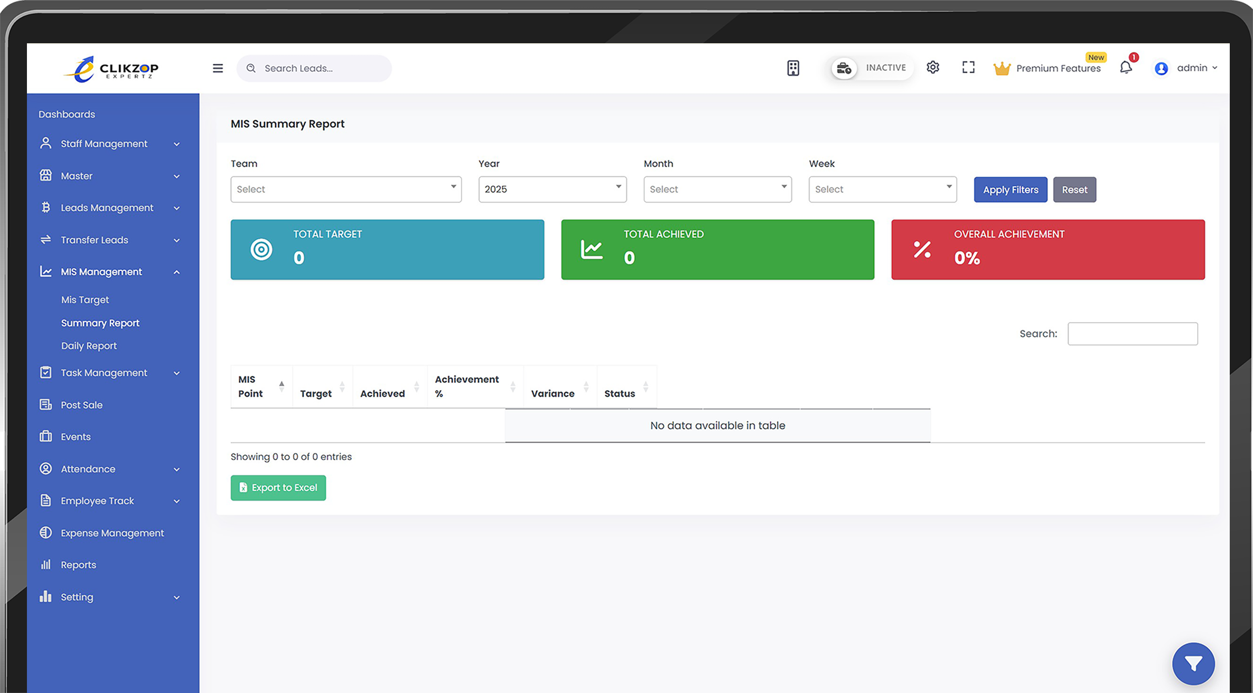1253x693 pixels.
Task: Collapse the MIS Management submenu
Action: pos(176,271)
